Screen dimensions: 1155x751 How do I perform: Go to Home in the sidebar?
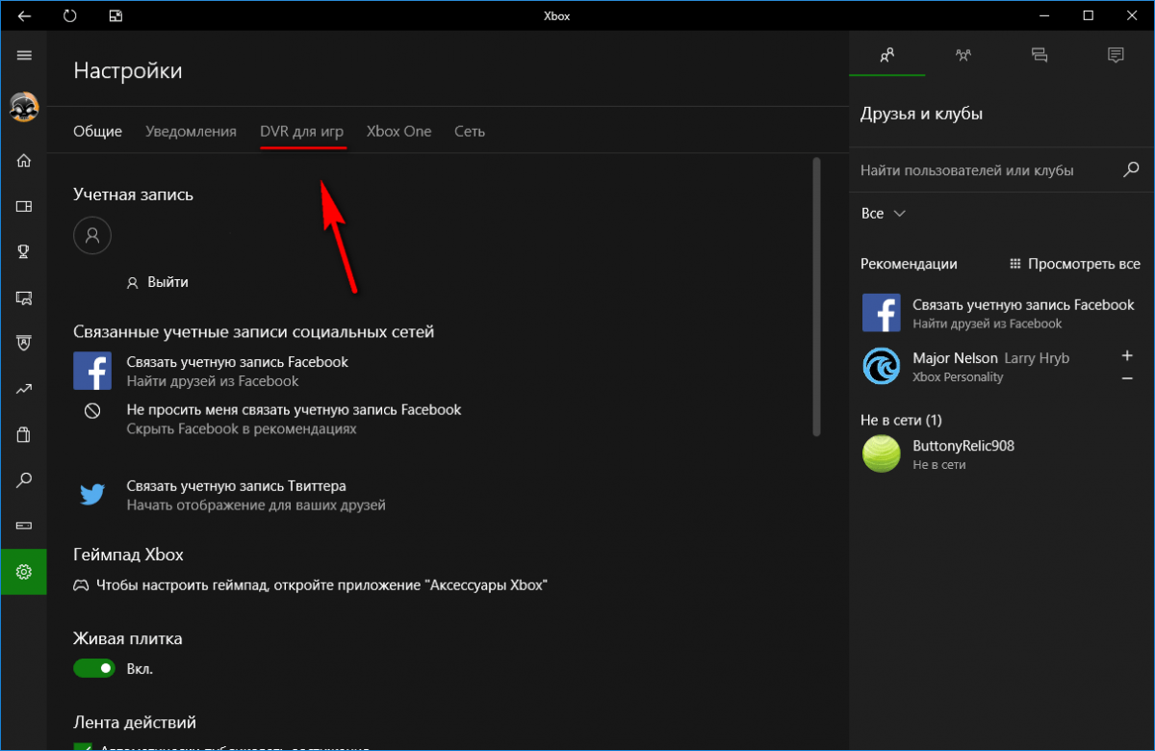click(x=24, y=160)
